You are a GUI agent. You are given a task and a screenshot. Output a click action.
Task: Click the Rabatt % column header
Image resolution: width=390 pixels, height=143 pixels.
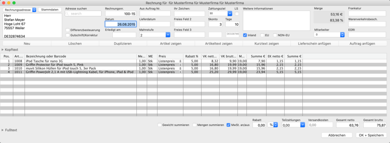192,56
